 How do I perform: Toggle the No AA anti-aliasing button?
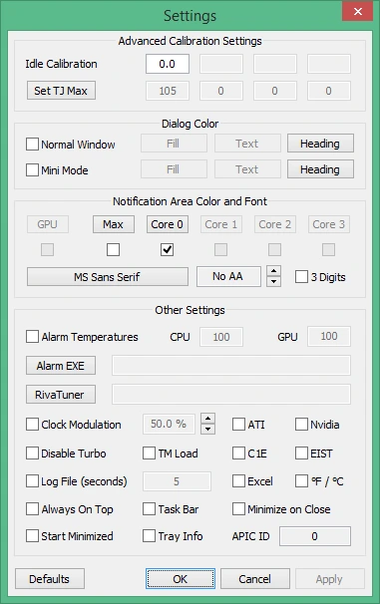228,276
